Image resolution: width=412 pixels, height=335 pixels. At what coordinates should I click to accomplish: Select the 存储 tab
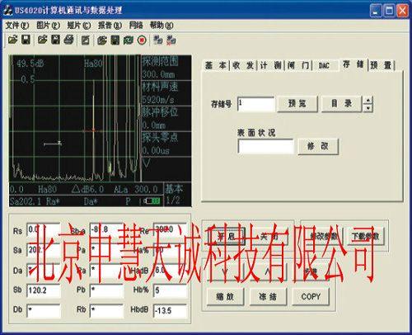pos(353,64)
